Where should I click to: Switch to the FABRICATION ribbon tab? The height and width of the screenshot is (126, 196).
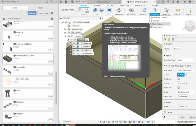point(140,6)
